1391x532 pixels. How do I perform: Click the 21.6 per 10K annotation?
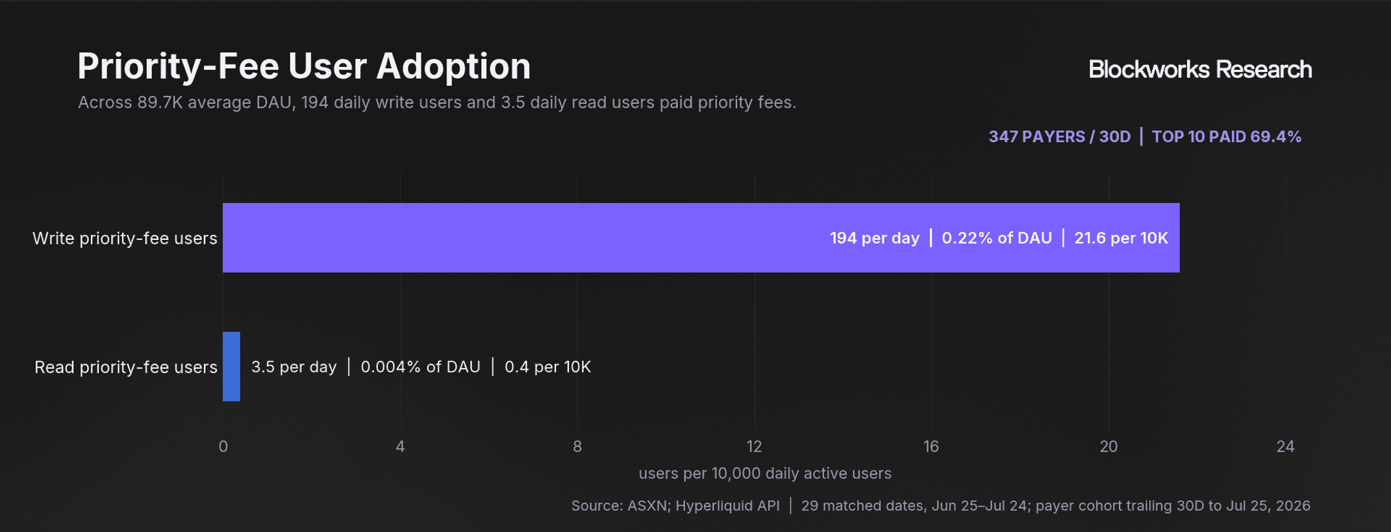[x=1121, y=238]
